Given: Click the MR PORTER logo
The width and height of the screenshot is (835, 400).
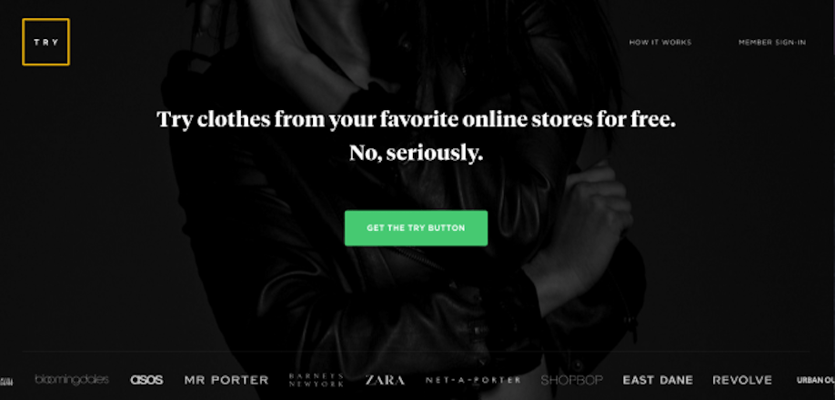Looking at the screenshot, I should tap(226, 380).
